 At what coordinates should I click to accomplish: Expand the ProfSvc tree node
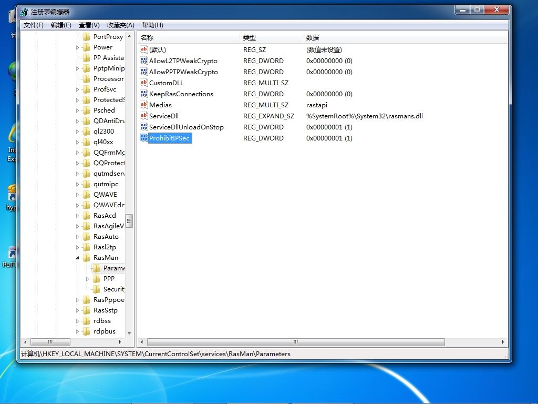click(x=78, y=89)
